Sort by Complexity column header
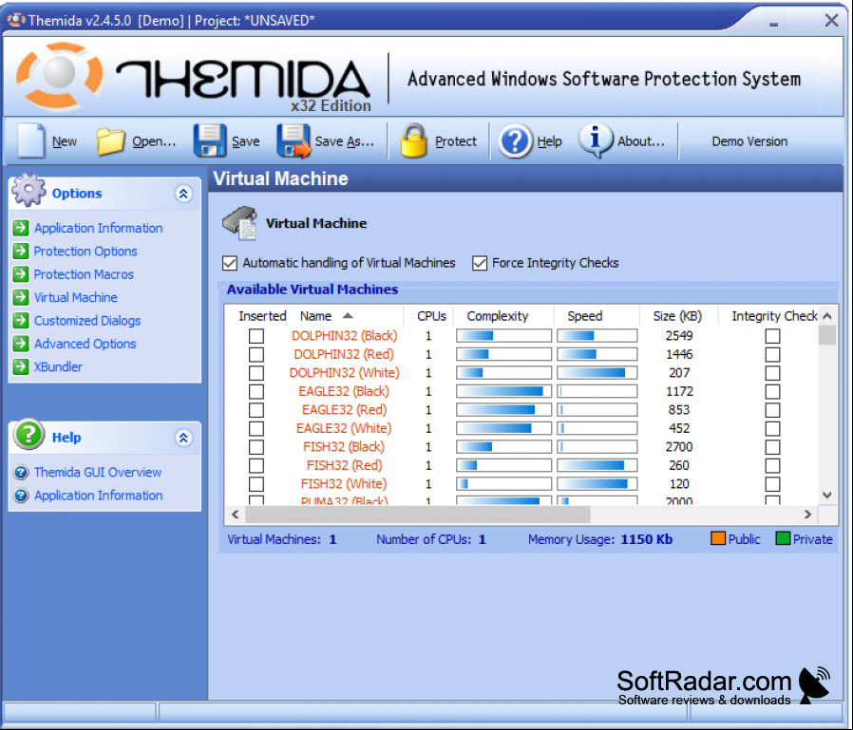This screenshot has height=730, width=853. [497, 316]
